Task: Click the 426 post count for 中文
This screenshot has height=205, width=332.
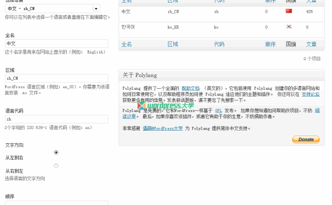Action: pyautogui.click(x=309, y=12)
